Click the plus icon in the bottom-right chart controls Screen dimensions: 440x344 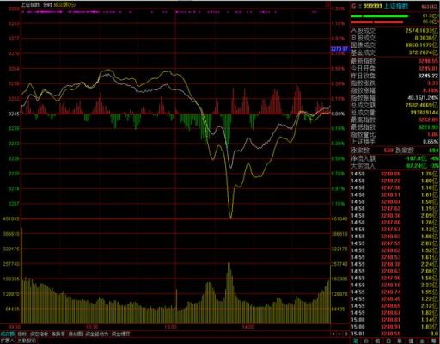click(x=333, y=334)
